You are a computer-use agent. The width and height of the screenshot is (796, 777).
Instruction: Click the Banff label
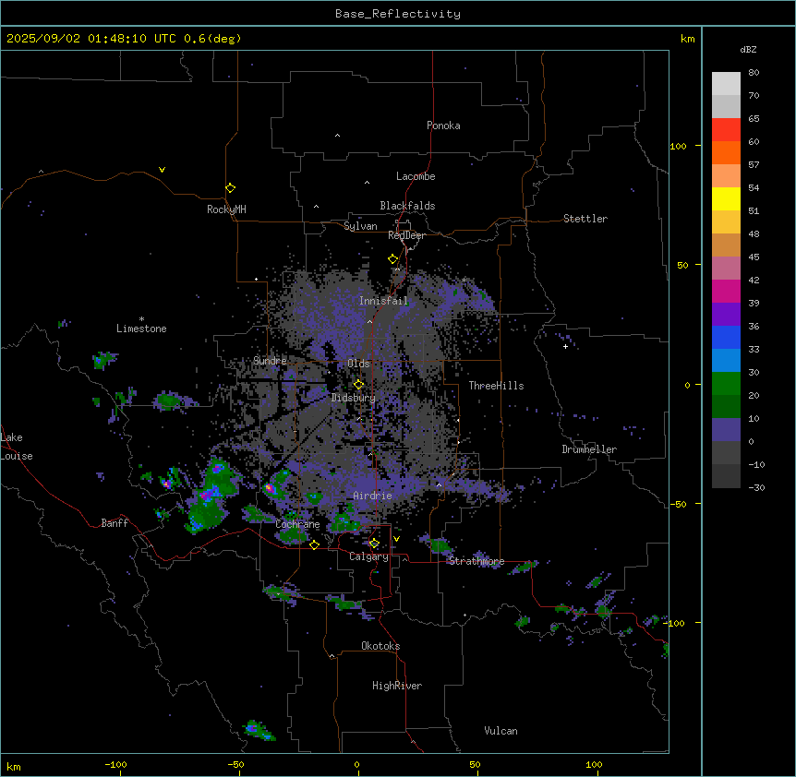pyautogui.click(x=115, y=523)
